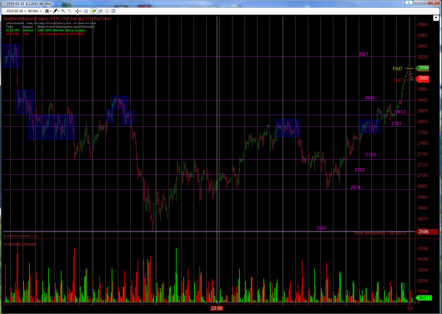Click the 2597 magenta level label
Image resolution: width=442 pixels, height=314 pixels.
tap(321, 228)
